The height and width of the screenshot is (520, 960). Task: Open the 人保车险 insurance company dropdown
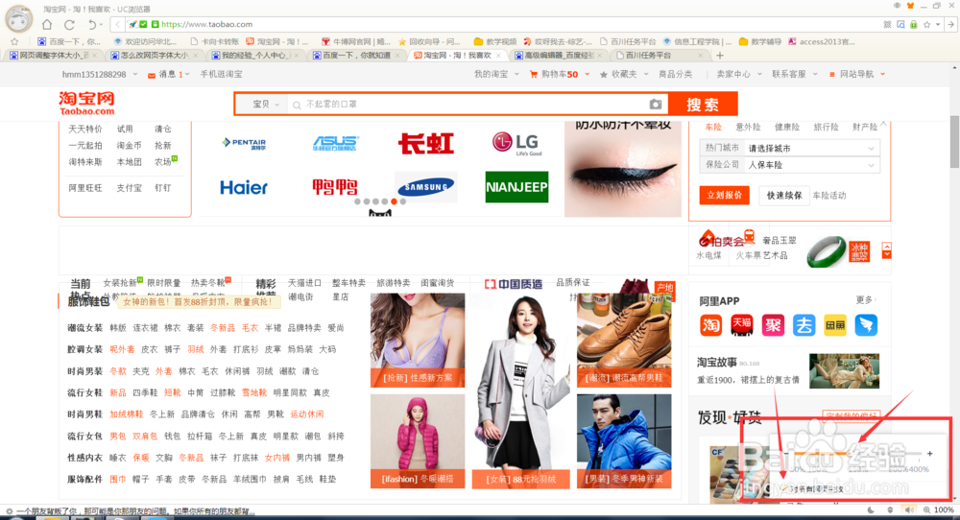tap(812, 165)
